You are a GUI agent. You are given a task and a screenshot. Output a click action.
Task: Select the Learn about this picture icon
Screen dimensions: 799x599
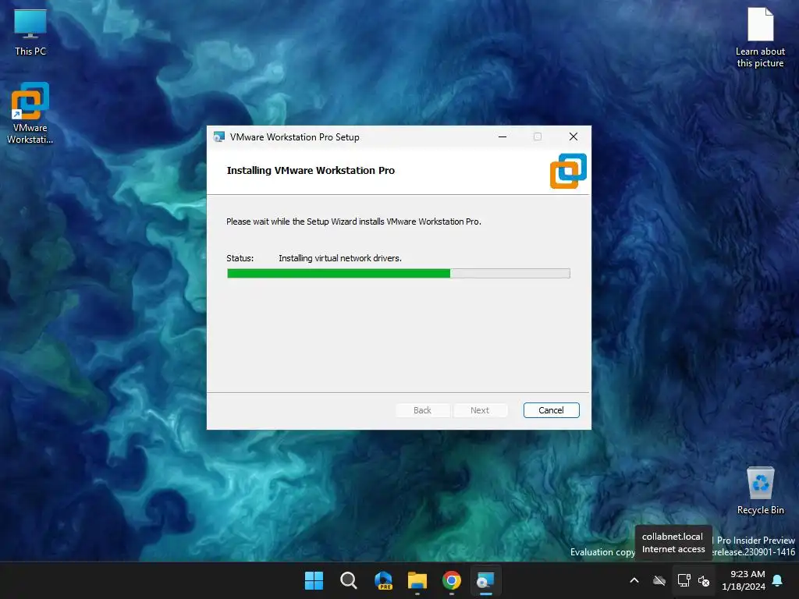(x=760, y=37)
